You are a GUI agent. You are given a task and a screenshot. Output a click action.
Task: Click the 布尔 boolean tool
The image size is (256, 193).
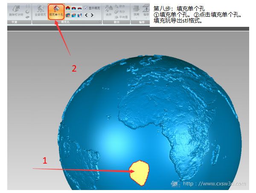pyautogui.click(x=119, y=12)
